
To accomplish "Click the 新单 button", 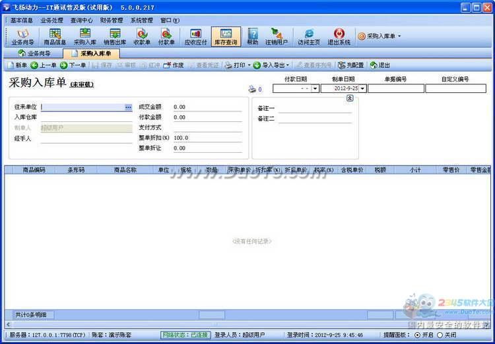I will [x=17, y=65].
